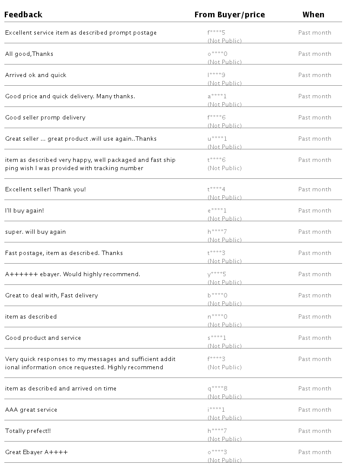Click the When column header
This screenshot has height=471, width=346.
click(x=313, y=15)
